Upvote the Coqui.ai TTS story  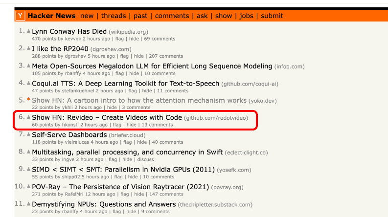pos(29,83)
